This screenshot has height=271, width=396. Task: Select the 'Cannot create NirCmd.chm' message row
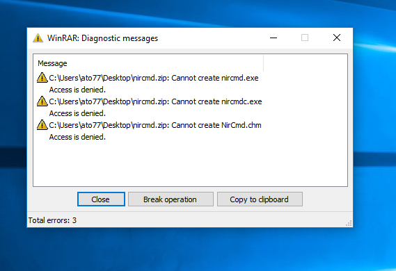(x=150, y=125)
